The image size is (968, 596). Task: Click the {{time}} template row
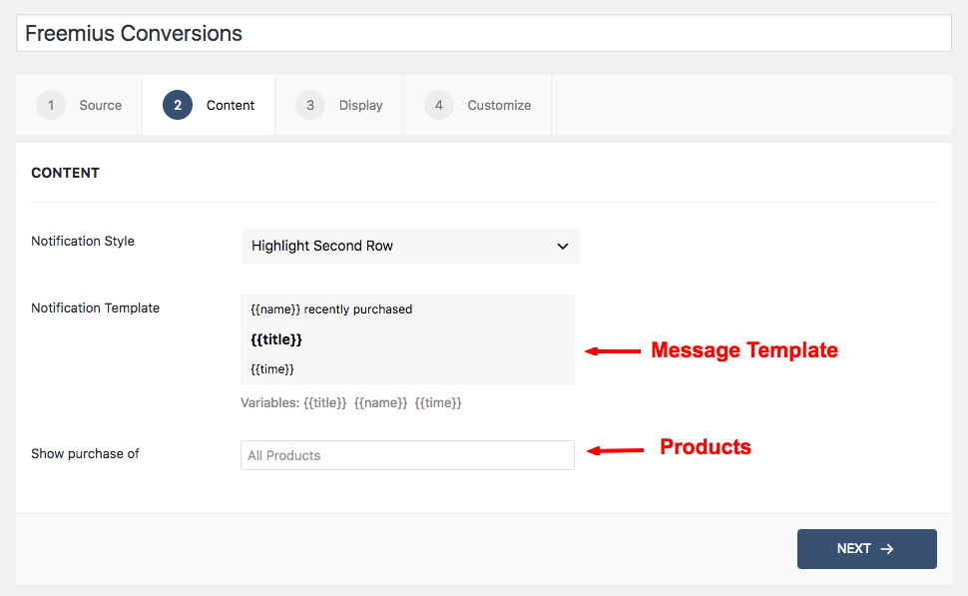coord(272,369)
